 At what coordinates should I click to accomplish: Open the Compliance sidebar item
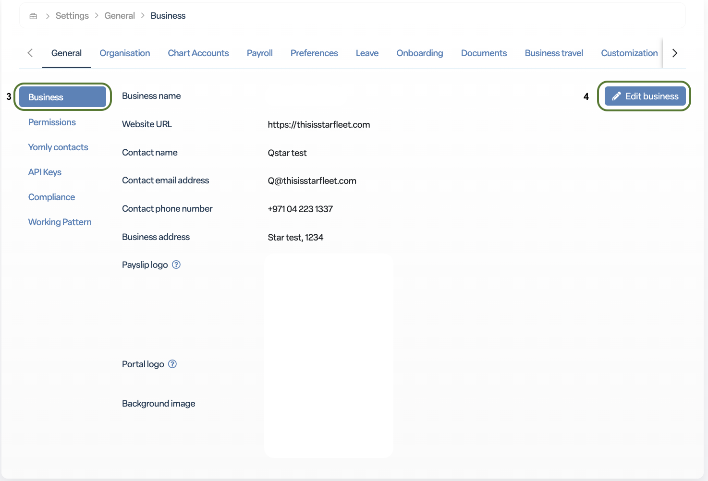point(51,197)
